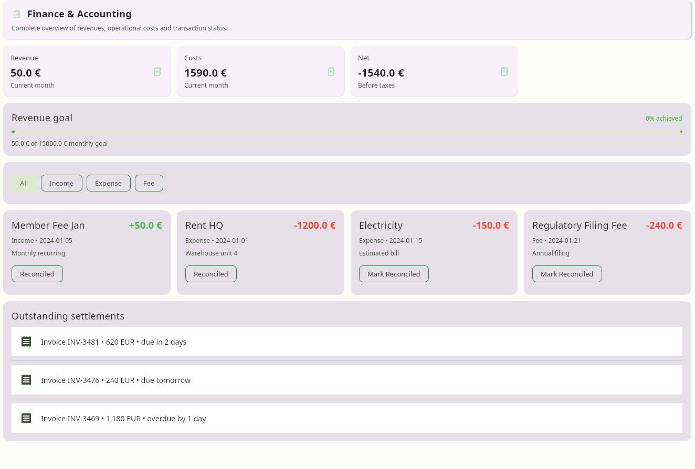
Task: Toggle Reconciled status on Rent HQ
Action: [x=211, y=274]
